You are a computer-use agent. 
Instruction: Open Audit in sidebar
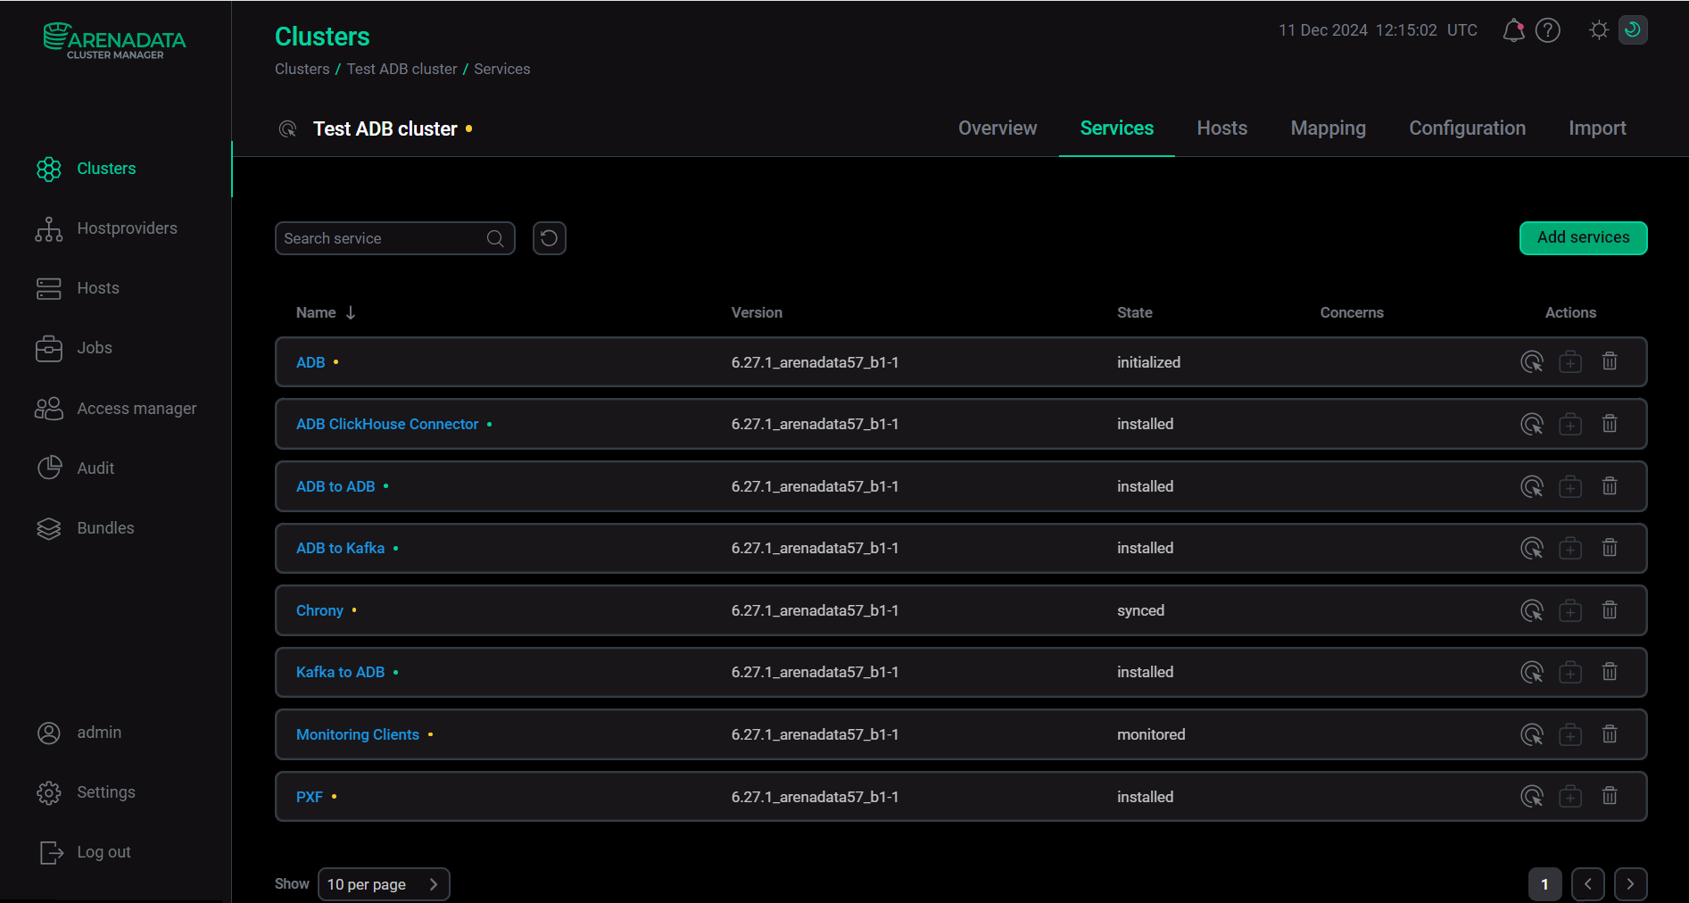click(95, 468)
